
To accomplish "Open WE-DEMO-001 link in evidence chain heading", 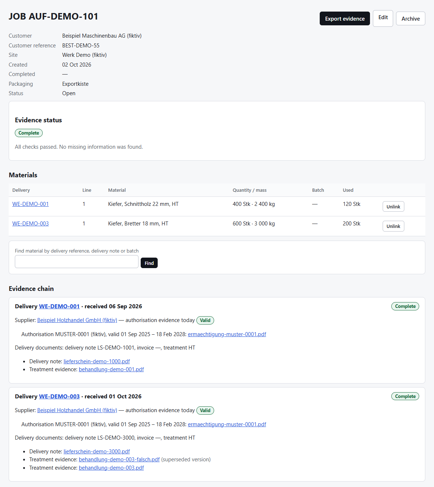I will pyautogui.click(x=59, y=306).
